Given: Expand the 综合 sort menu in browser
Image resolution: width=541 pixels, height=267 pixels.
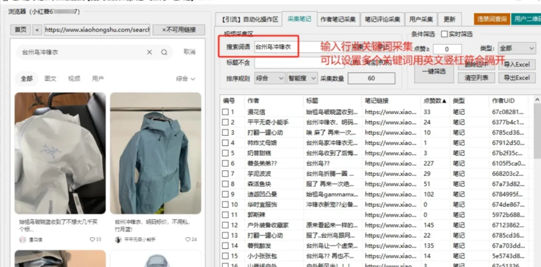Looking at the screenshot, I should coord(186,79).
